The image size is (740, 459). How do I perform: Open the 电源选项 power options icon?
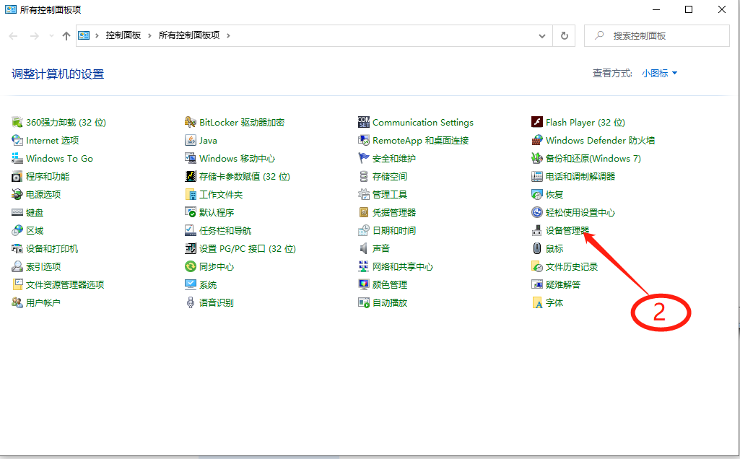tap(17, 195)
